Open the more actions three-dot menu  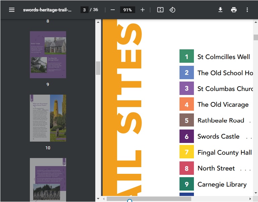point(247,10)
